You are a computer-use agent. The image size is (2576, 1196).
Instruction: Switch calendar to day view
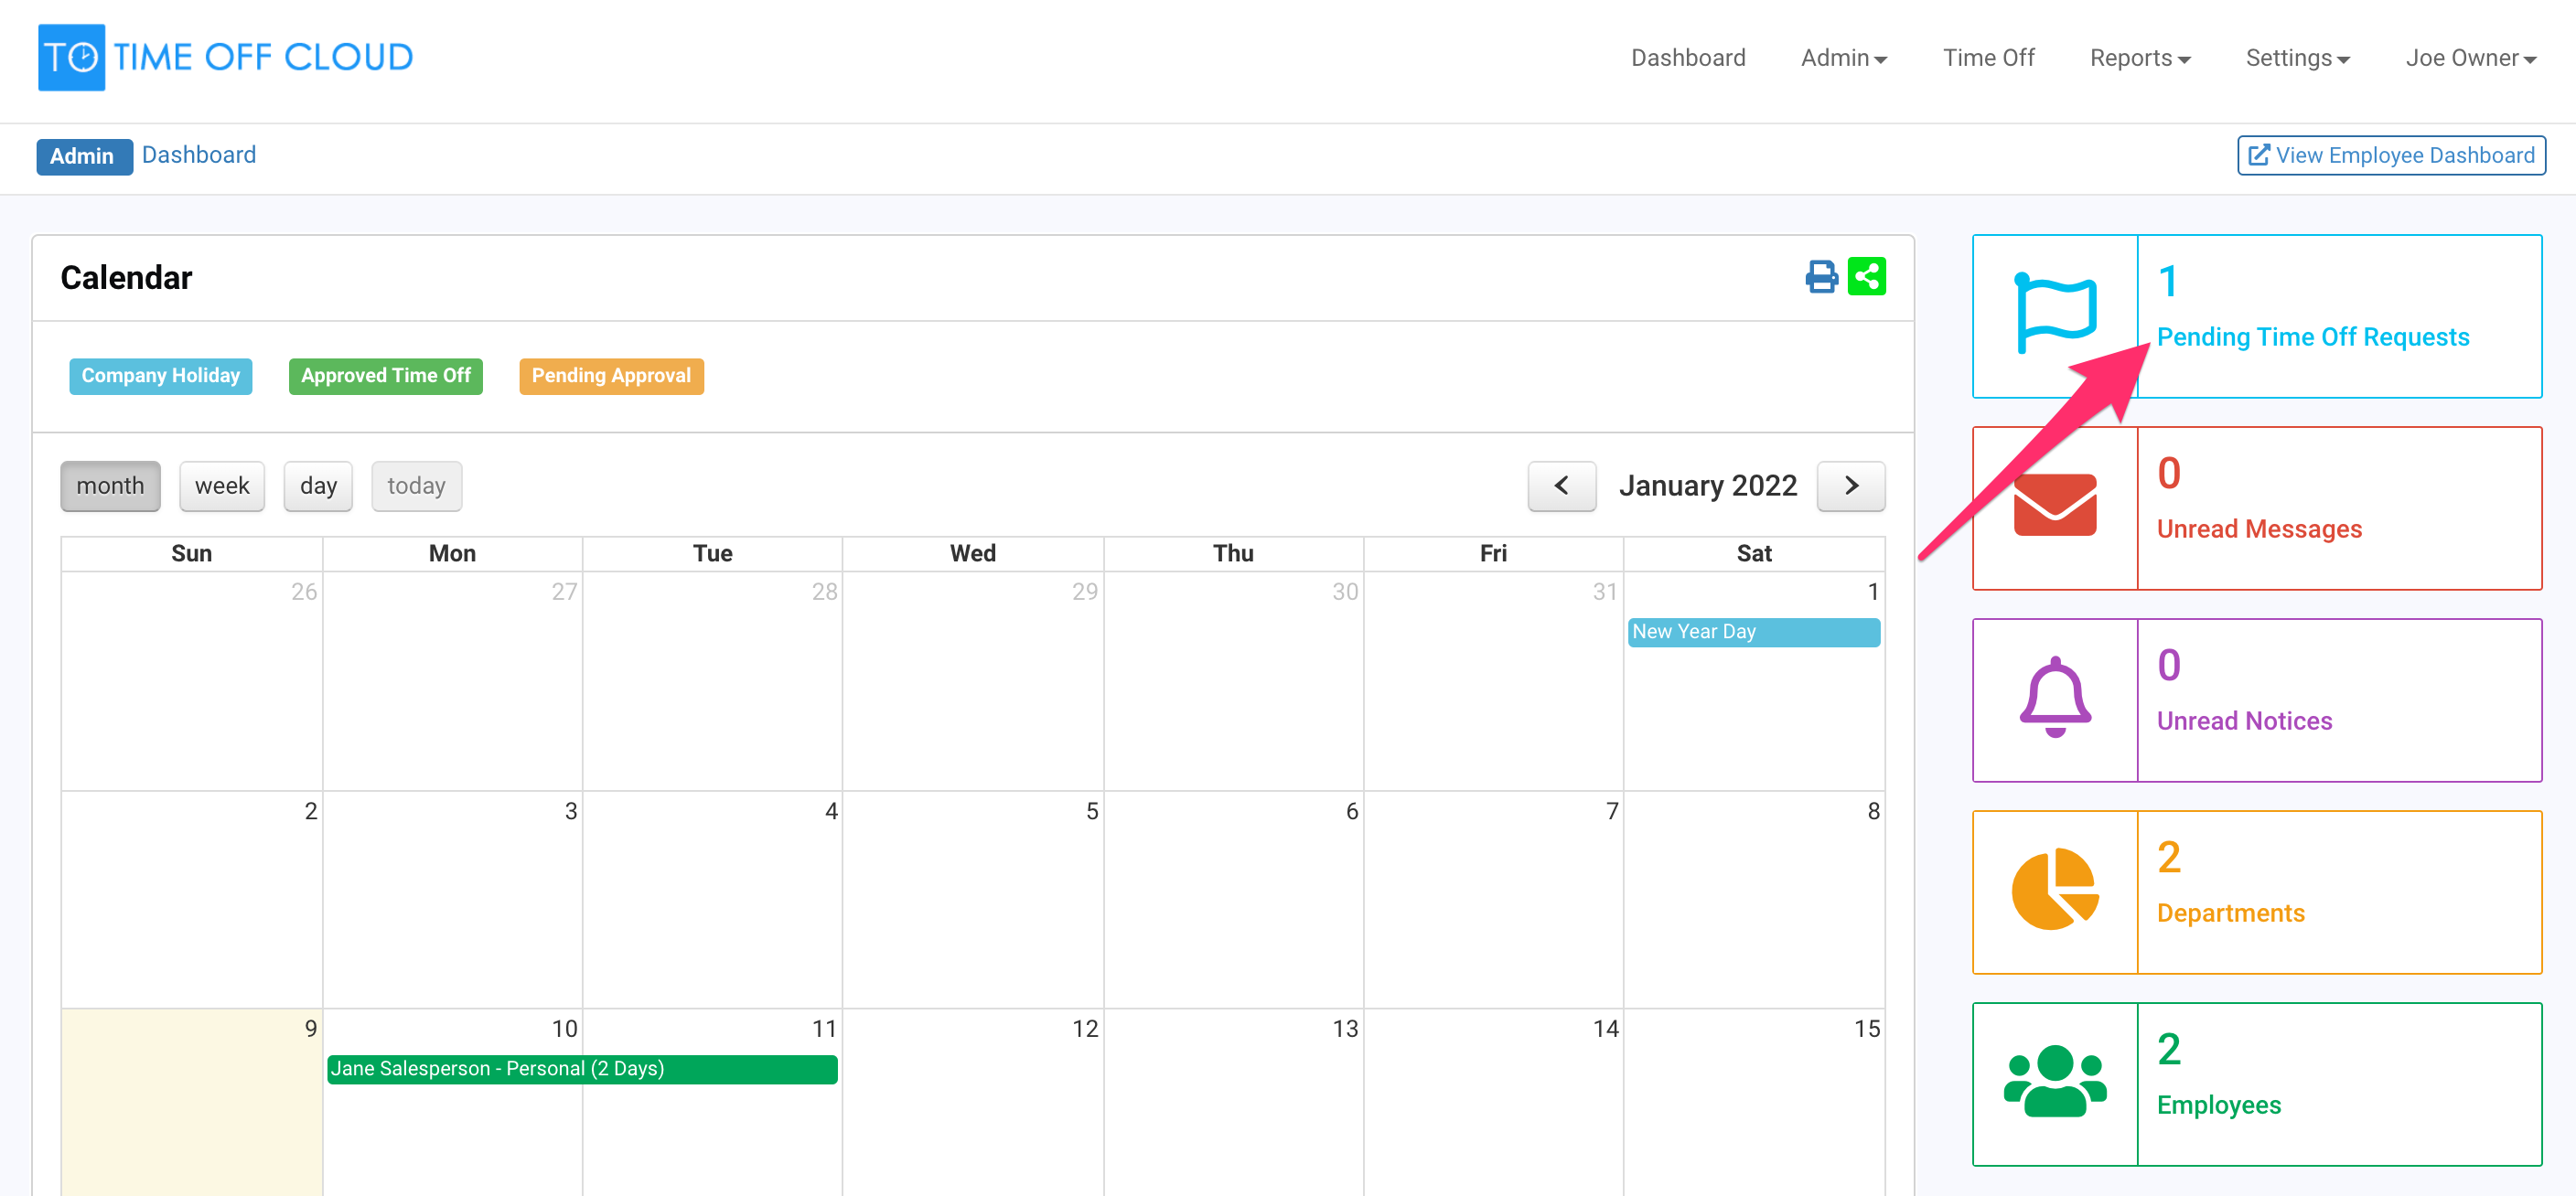[x=317, y=486]
